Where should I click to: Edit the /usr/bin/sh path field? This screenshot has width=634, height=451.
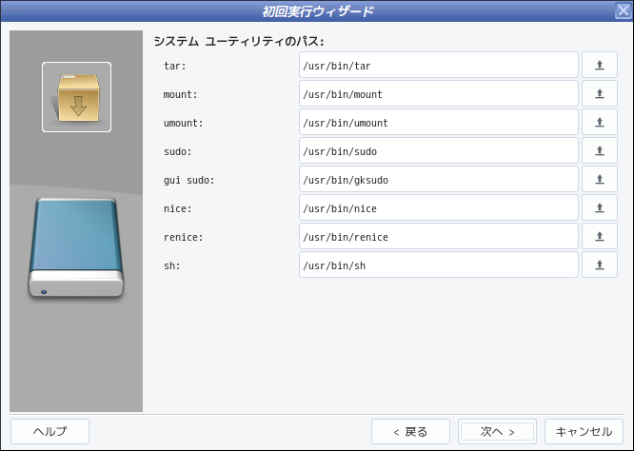pyautogui.click(x=438, y=265)
